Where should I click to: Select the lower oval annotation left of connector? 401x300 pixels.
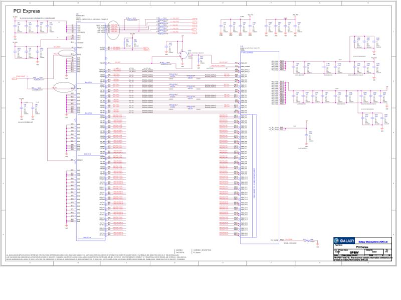(64, 87)
